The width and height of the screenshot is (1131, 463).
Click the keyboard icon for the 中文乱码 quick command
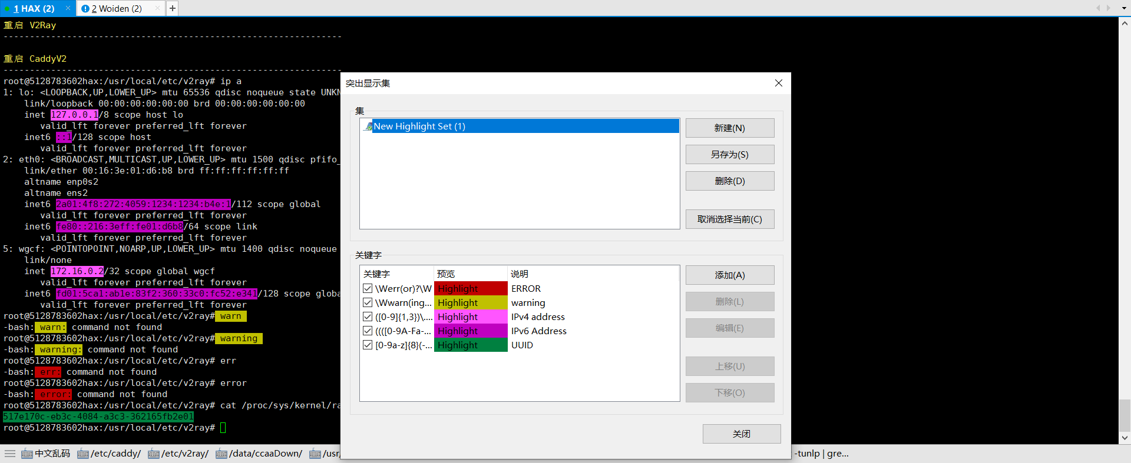click(27, 454)
